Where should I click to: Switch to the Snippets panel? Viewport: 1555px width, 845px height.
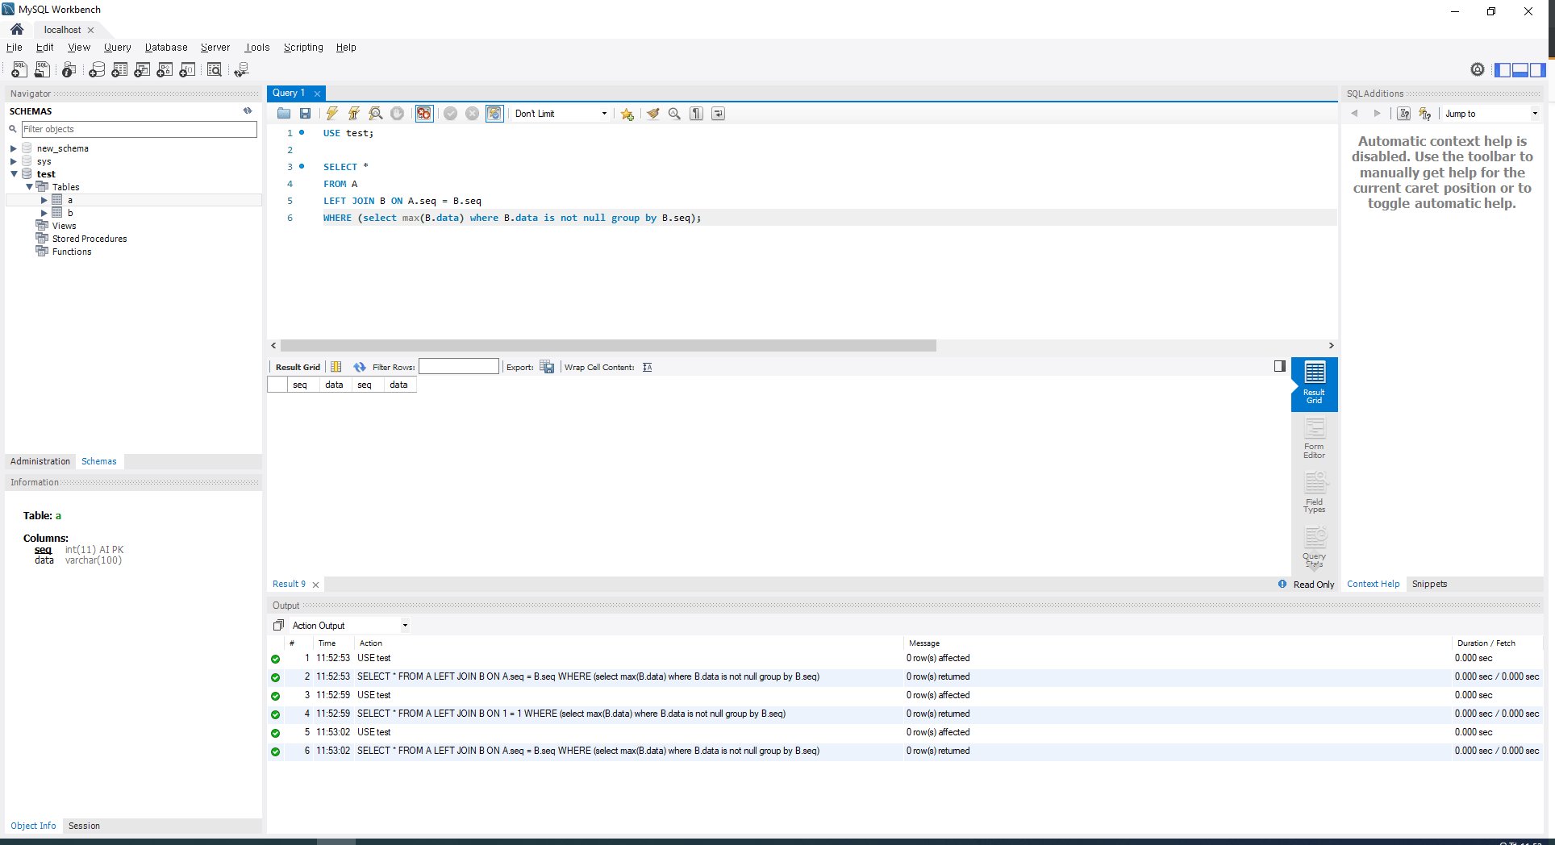(1428, 584)
